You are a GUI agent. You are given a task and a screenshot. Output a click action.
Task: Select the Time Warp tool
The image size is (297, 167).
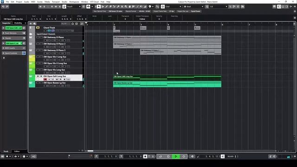pyautogui.click(x=134, y=6)
